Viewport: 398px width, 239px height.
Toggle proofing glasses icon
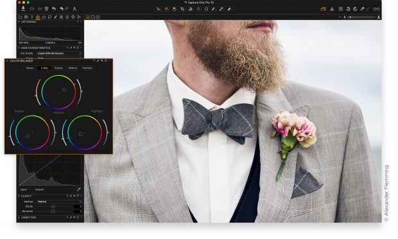point(376,9)
